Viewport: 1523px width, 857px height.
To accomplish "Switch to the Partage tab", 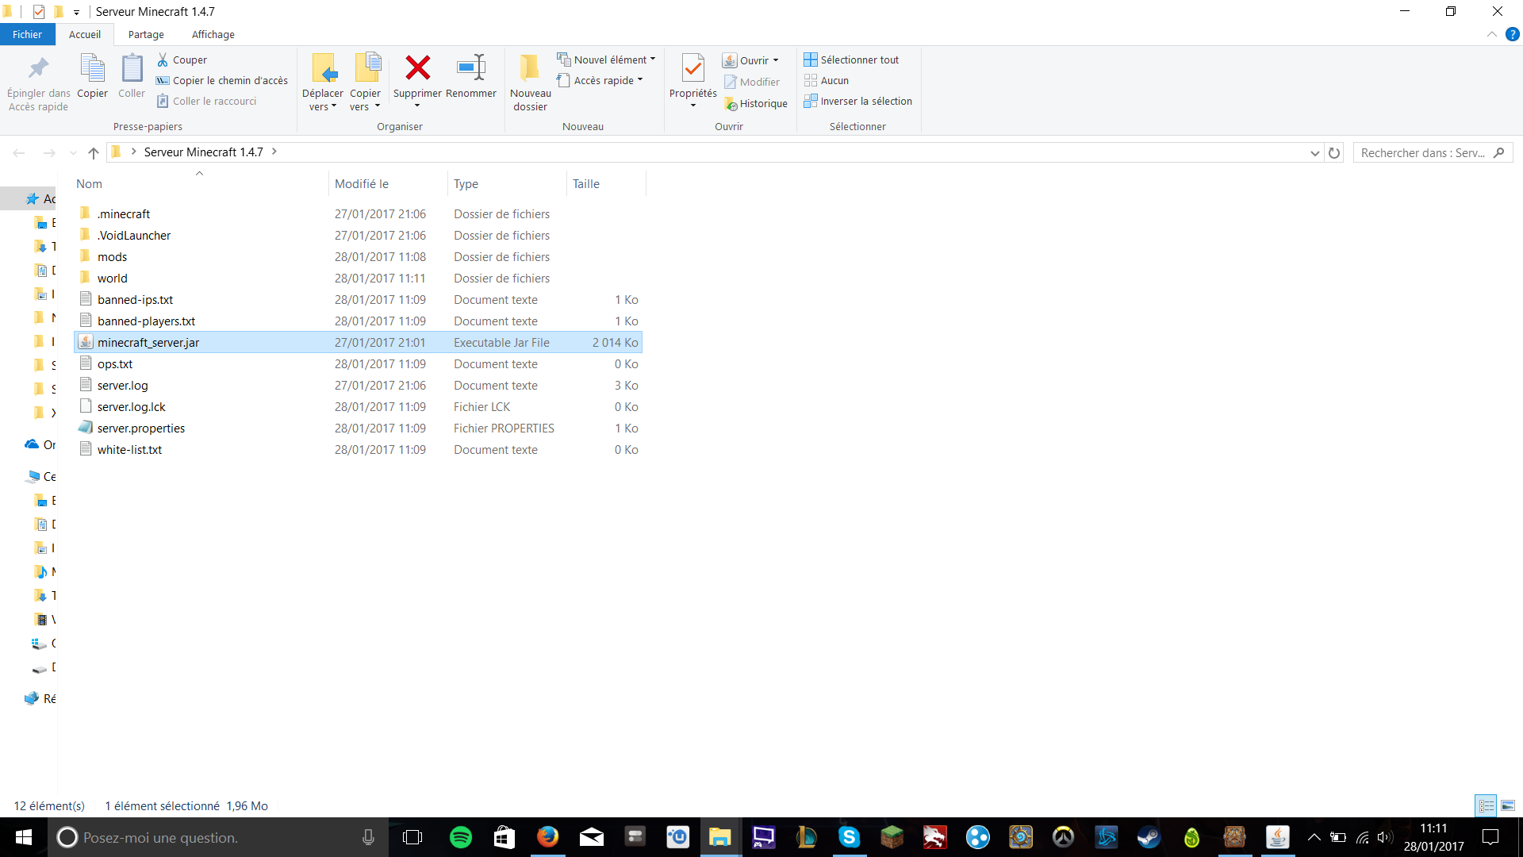I will coord(146,34).
